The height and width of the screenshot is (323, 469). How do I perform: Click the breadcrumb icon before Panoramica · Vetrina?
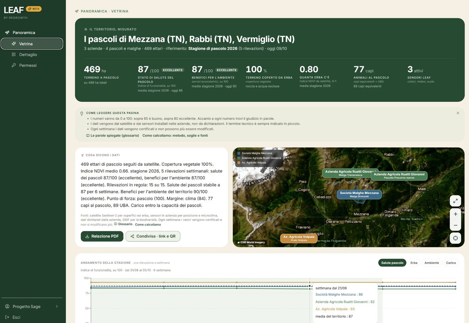click(x=77, y=11)
